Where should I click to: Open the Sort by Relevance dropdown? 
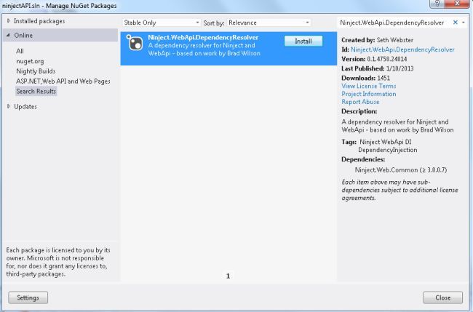[x=269, y=23]
